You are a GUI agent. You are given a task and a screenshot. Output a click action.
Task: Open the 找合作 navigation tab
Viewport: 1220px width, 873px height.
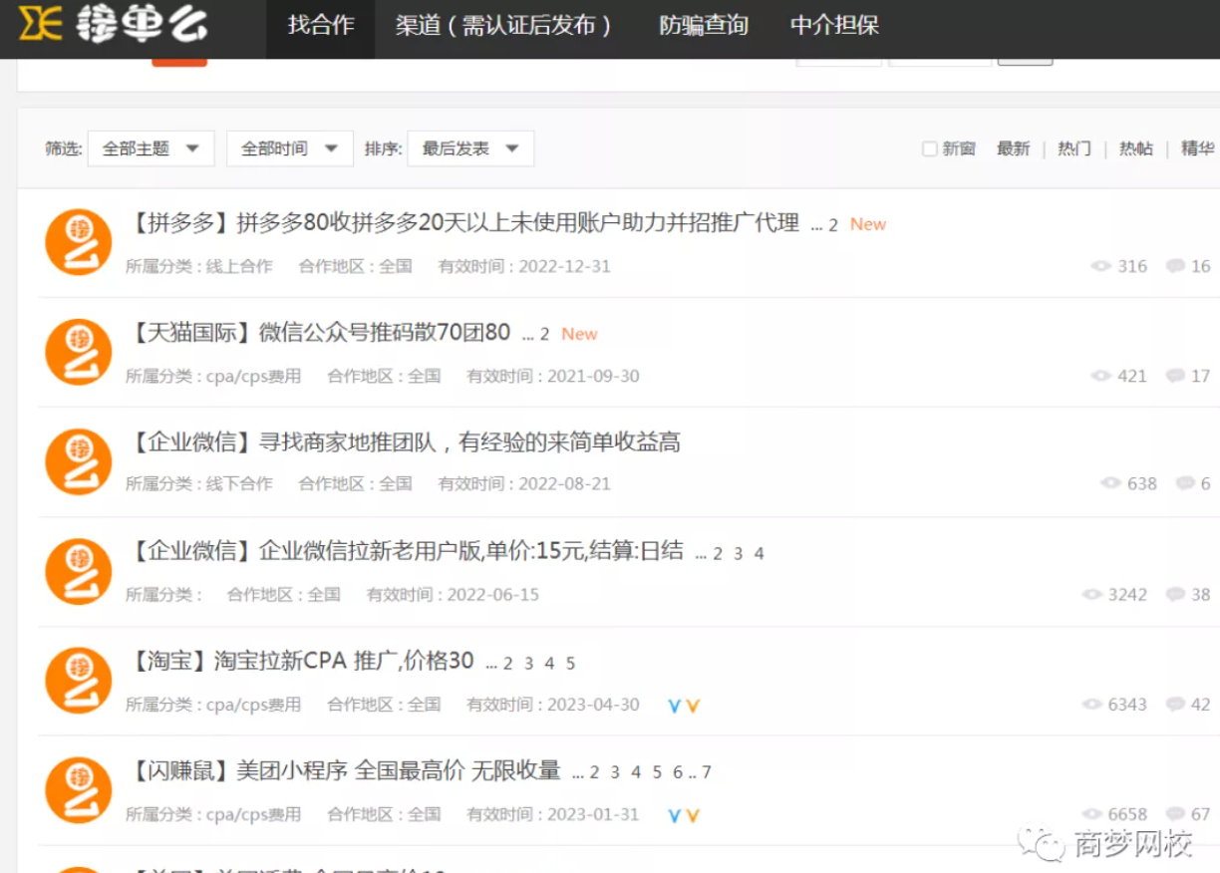click(x=321, y=26)
